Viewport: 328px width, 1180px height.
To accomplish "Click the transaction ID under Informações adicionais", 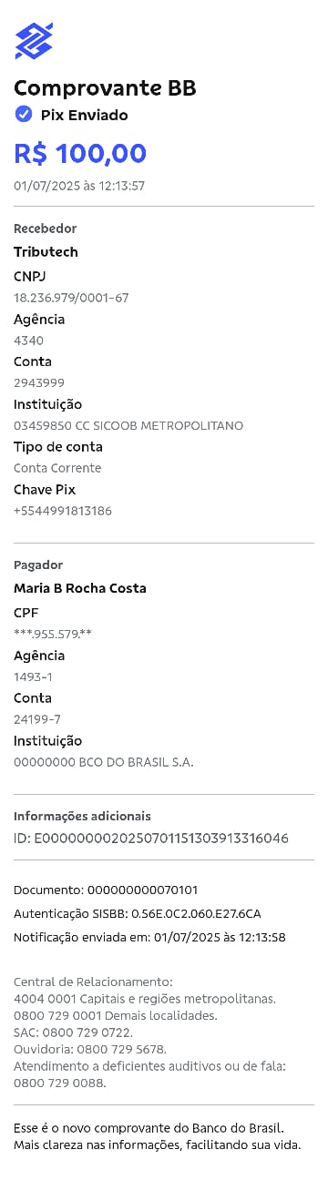I will pyautogui.click(x=151, y=838).
